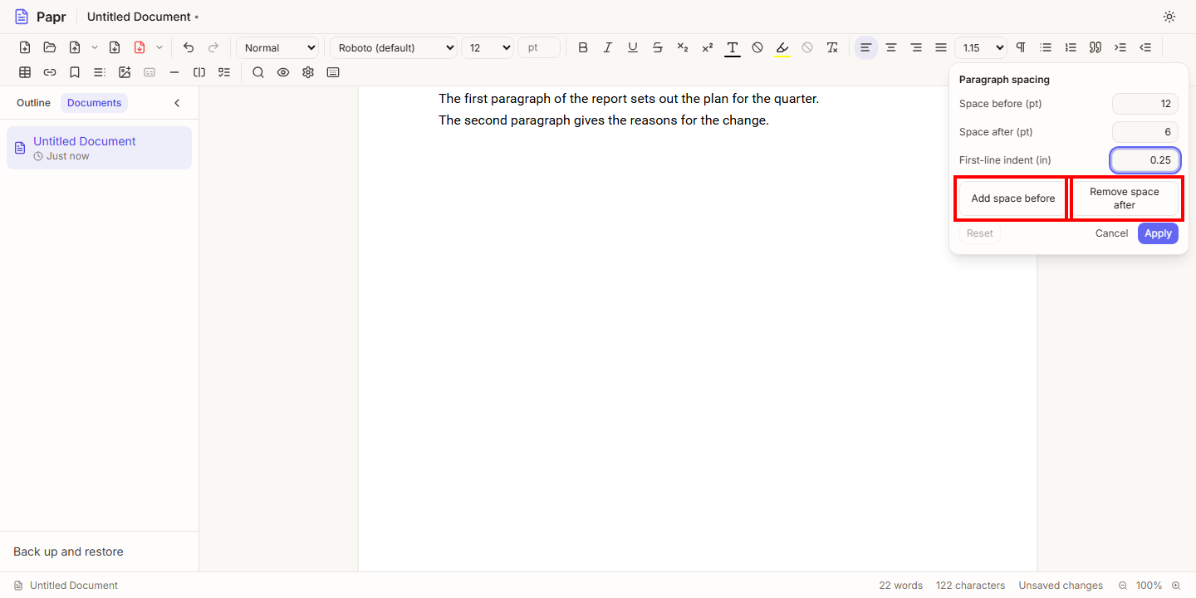1196x598 pixels.
Task: Toggle underline formatting
Action: (633, 47)
